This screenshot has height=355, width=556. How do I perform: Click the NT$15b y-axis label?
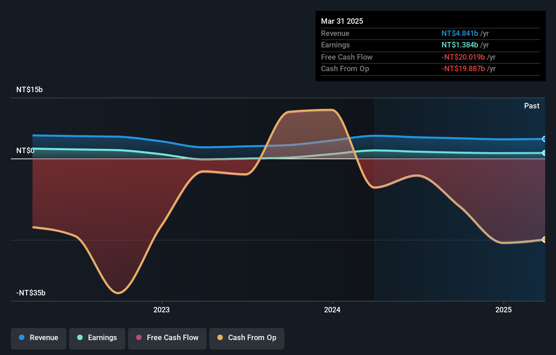point(29,89)
